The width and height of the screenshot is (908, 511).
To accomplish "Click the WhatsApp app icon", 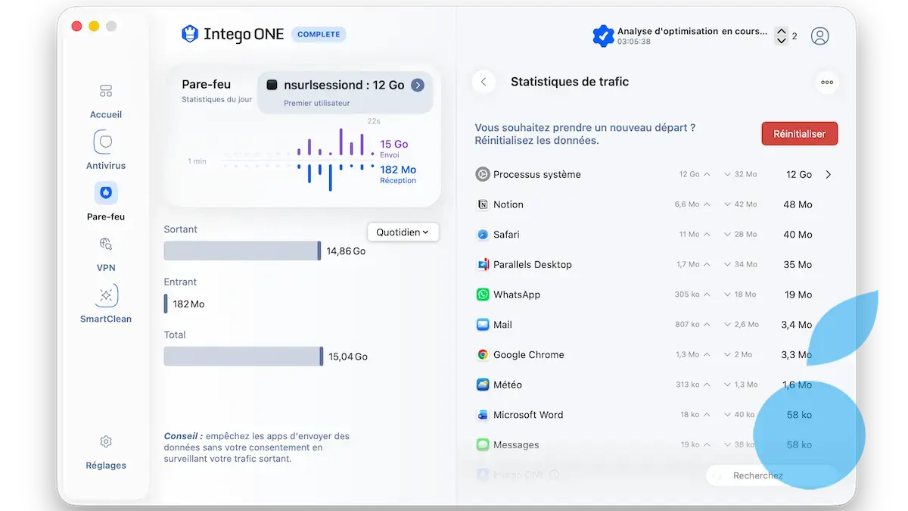I will [483, 294].
